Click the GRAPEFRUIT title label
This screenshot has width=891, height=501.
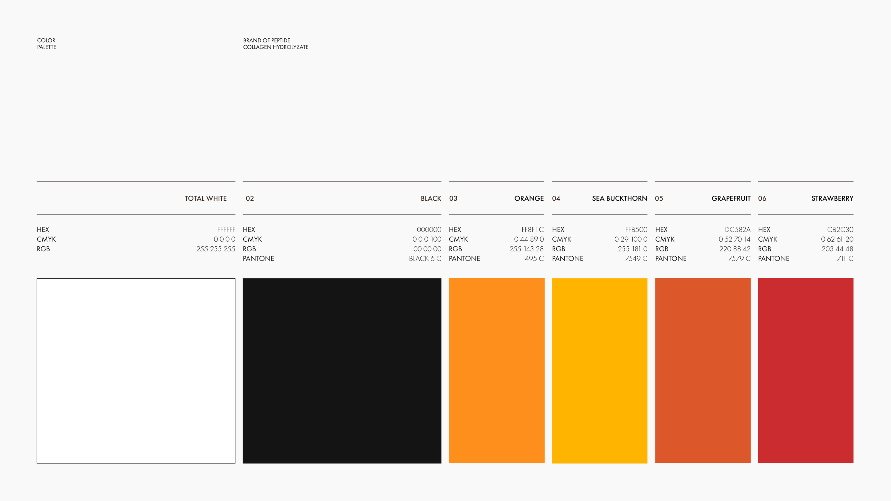tap(731, 198)
